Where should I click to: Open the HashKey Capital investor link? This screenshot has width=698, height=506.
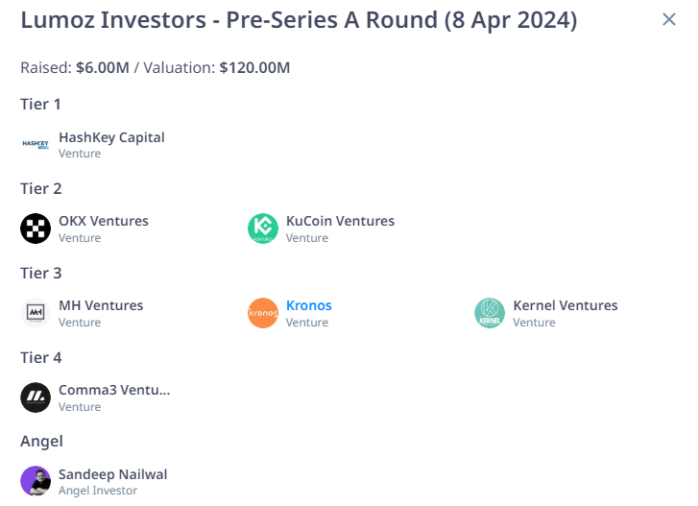[111, 137]
